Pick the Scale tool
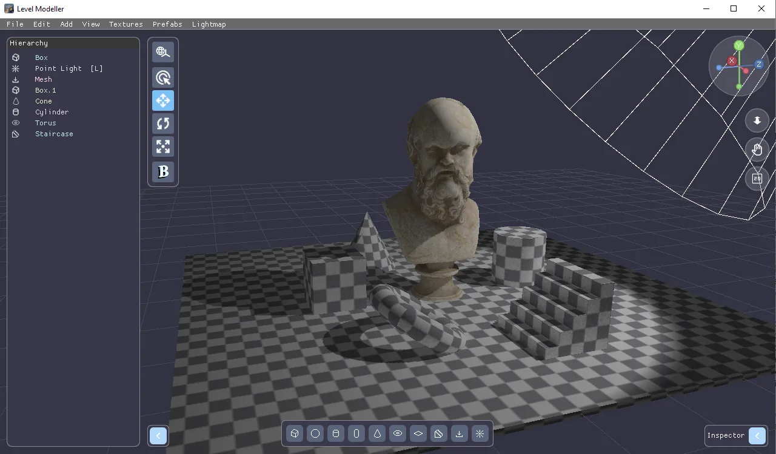This screenshot has width=776, height=454. pos(163,146)
